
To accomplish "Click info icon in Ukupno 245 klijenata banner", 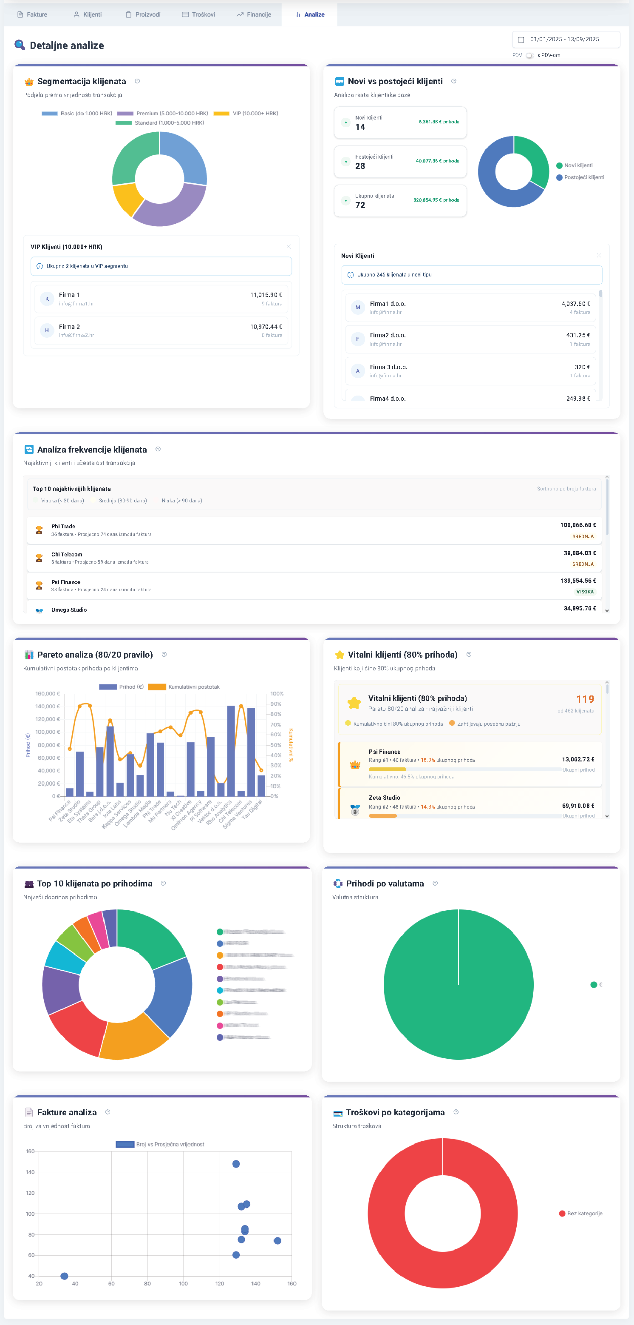I will [x=351, y=275].
